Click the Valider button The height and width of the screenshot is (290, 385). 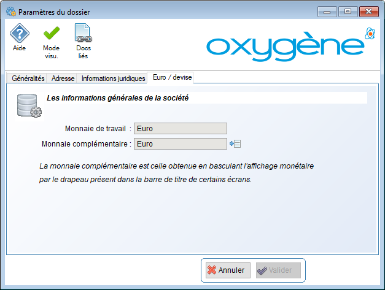[x=278, y=270]
